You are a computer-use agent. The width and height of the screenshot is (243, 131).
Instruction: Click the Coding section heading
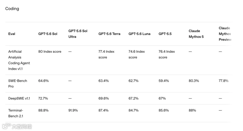pos(12,9)
